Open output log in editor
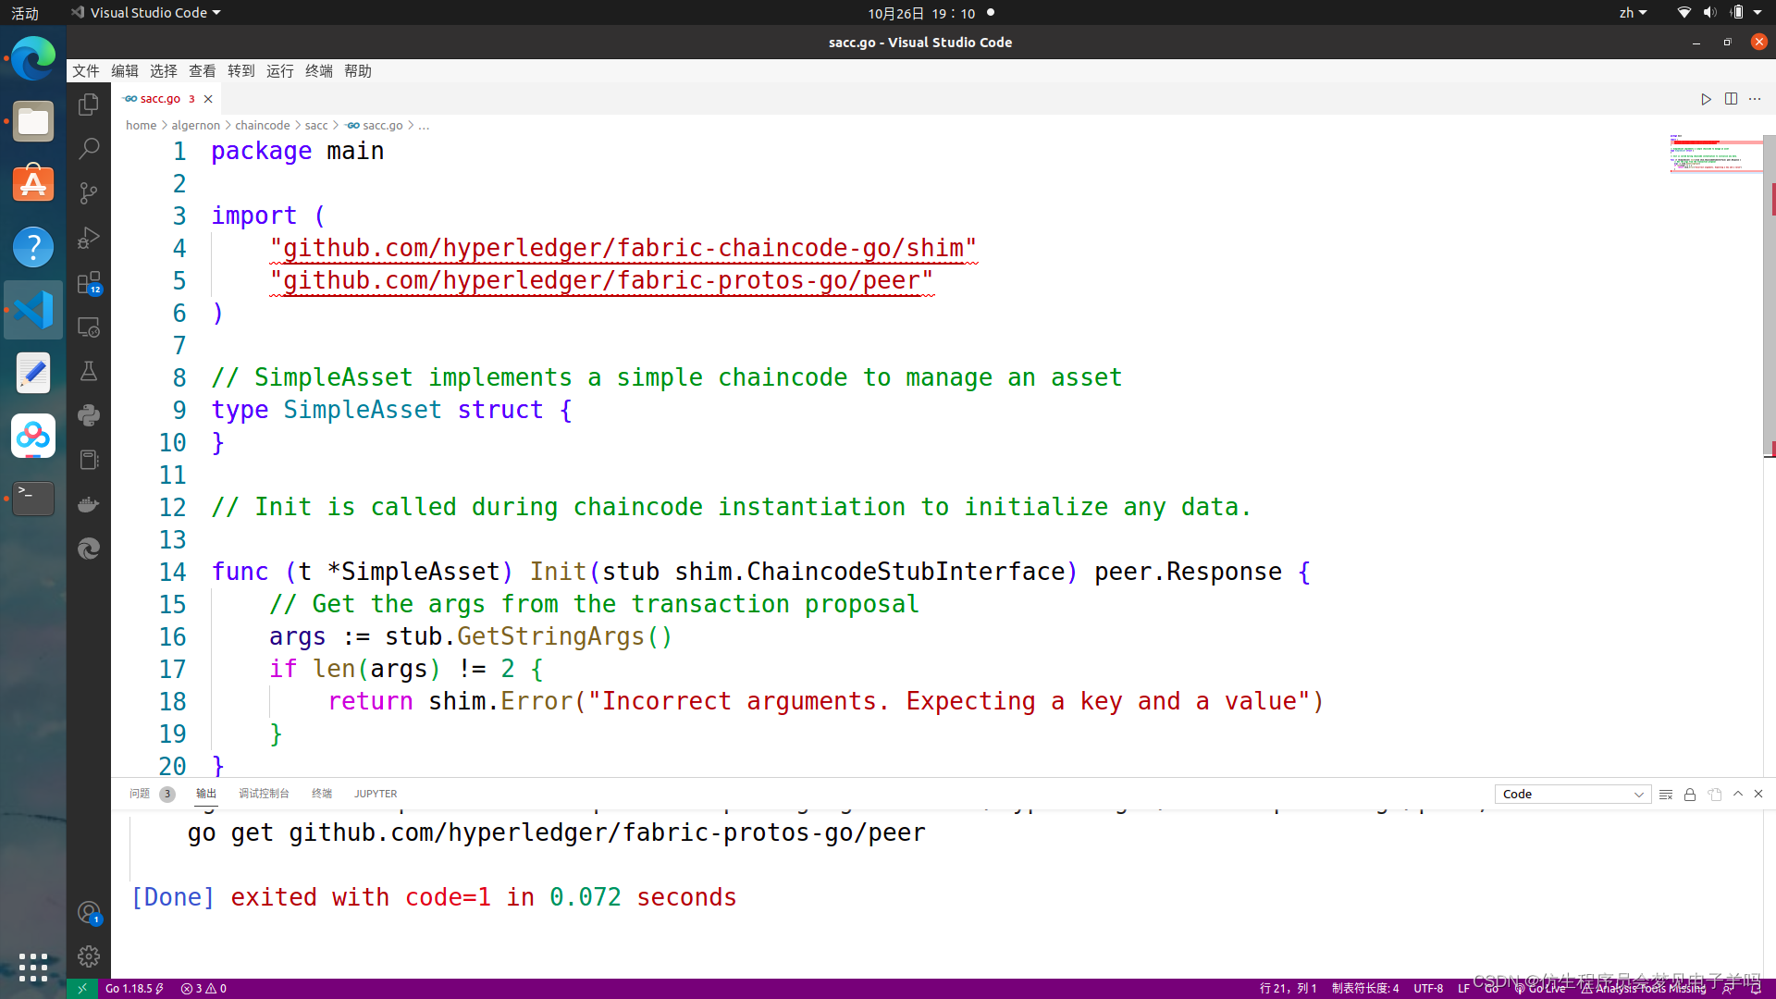Screen dimensions: 1776x999 [1715, 795]
